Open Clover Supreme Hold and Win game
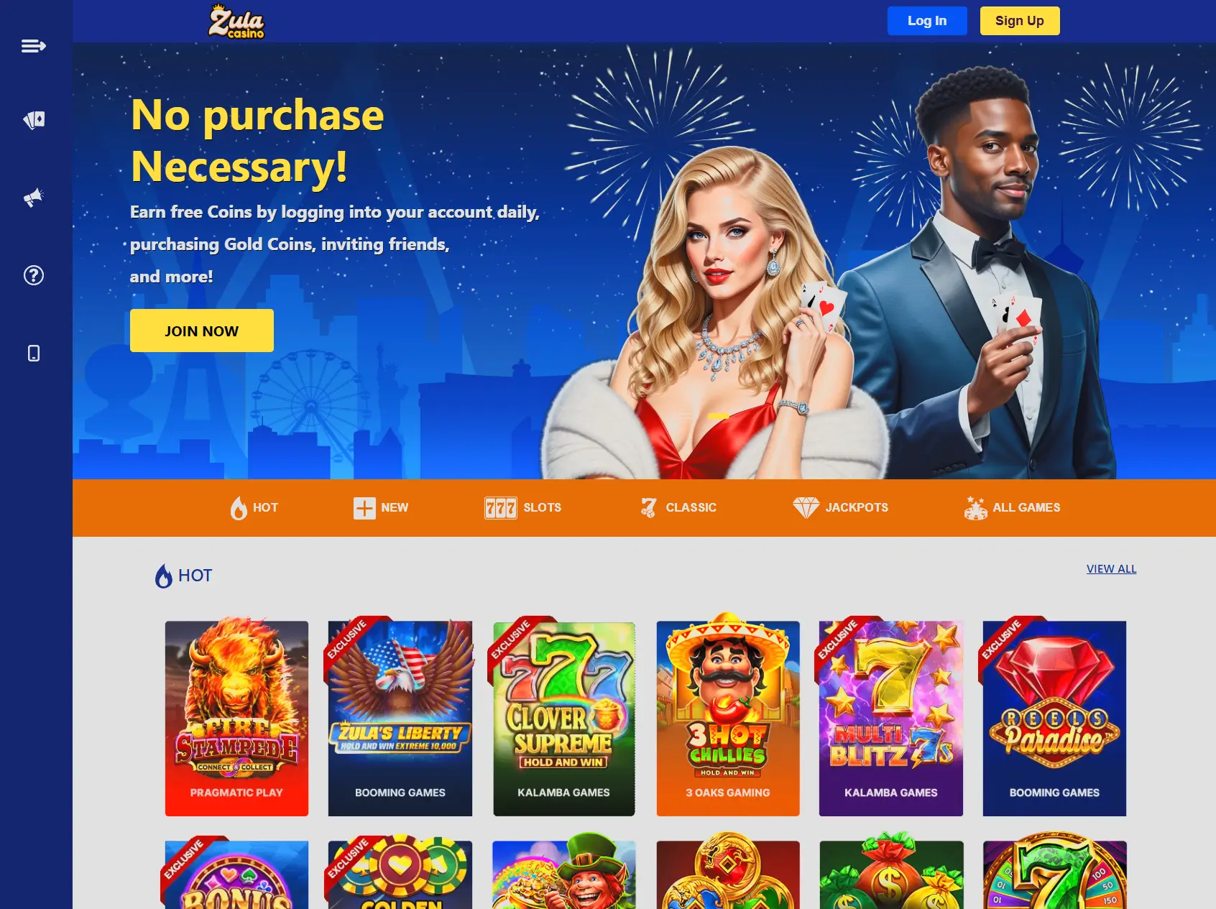1216x909 pixels. coord(564,718)
